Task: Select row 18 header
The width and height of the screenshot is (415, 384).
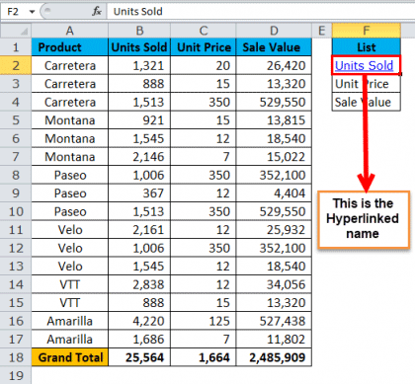Action: click(x=16, y=357)
